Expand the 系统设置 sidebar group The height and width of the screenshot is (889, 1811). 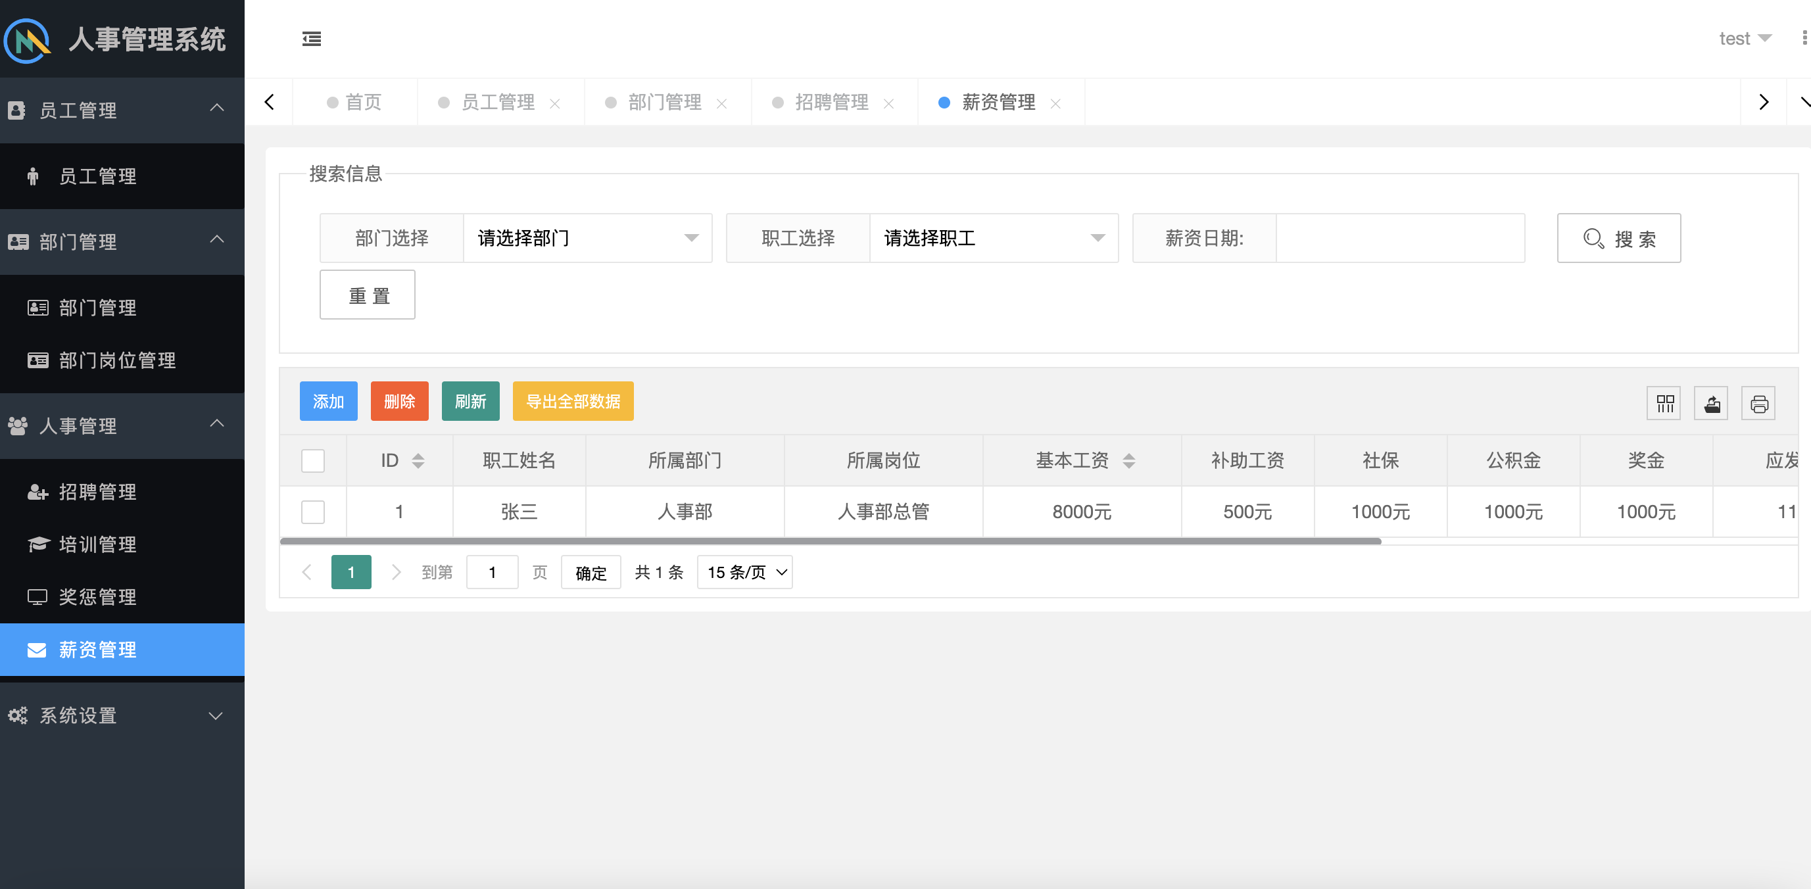[122, 715]
